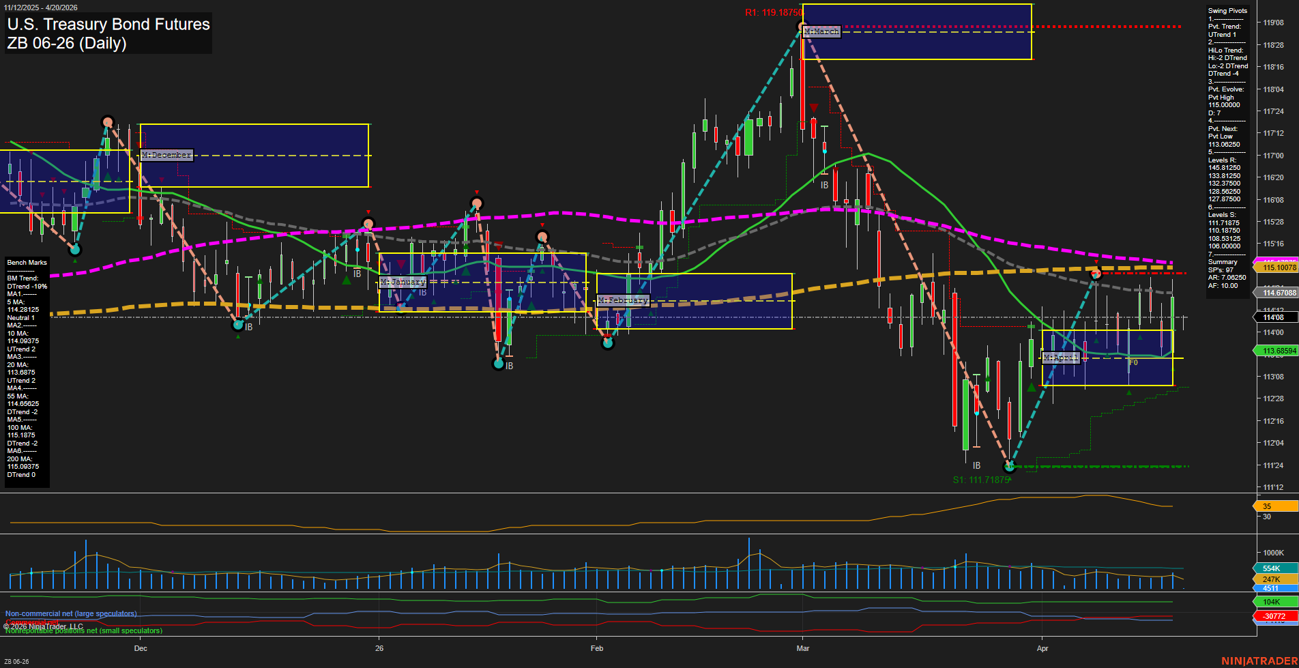Select the M:April monthly range label
Image resolution: width=1299 pixels, height=668 pixels.
[x=1060, y=358]
